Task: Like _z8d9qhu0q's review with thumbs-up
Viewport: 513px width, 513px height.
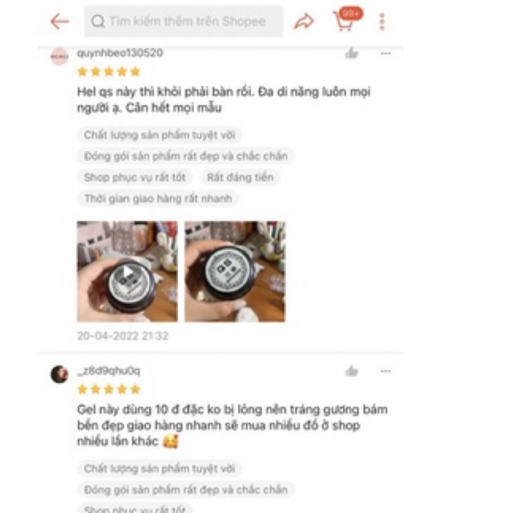Action: tap(352, 371)
